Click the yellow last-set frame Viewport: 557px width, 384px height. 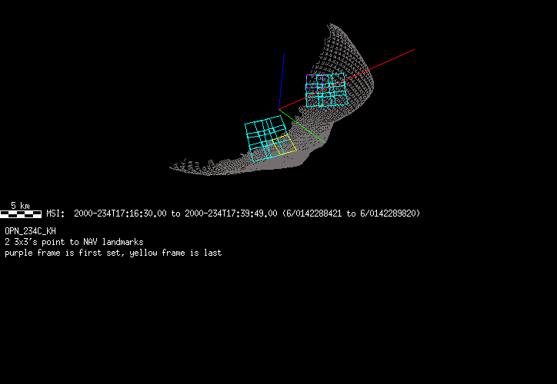tap(285, 144)
